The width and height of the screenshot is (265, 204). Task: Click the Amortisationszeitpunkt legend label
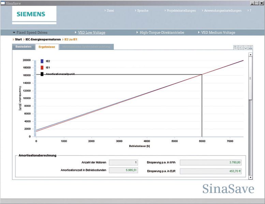60,74
